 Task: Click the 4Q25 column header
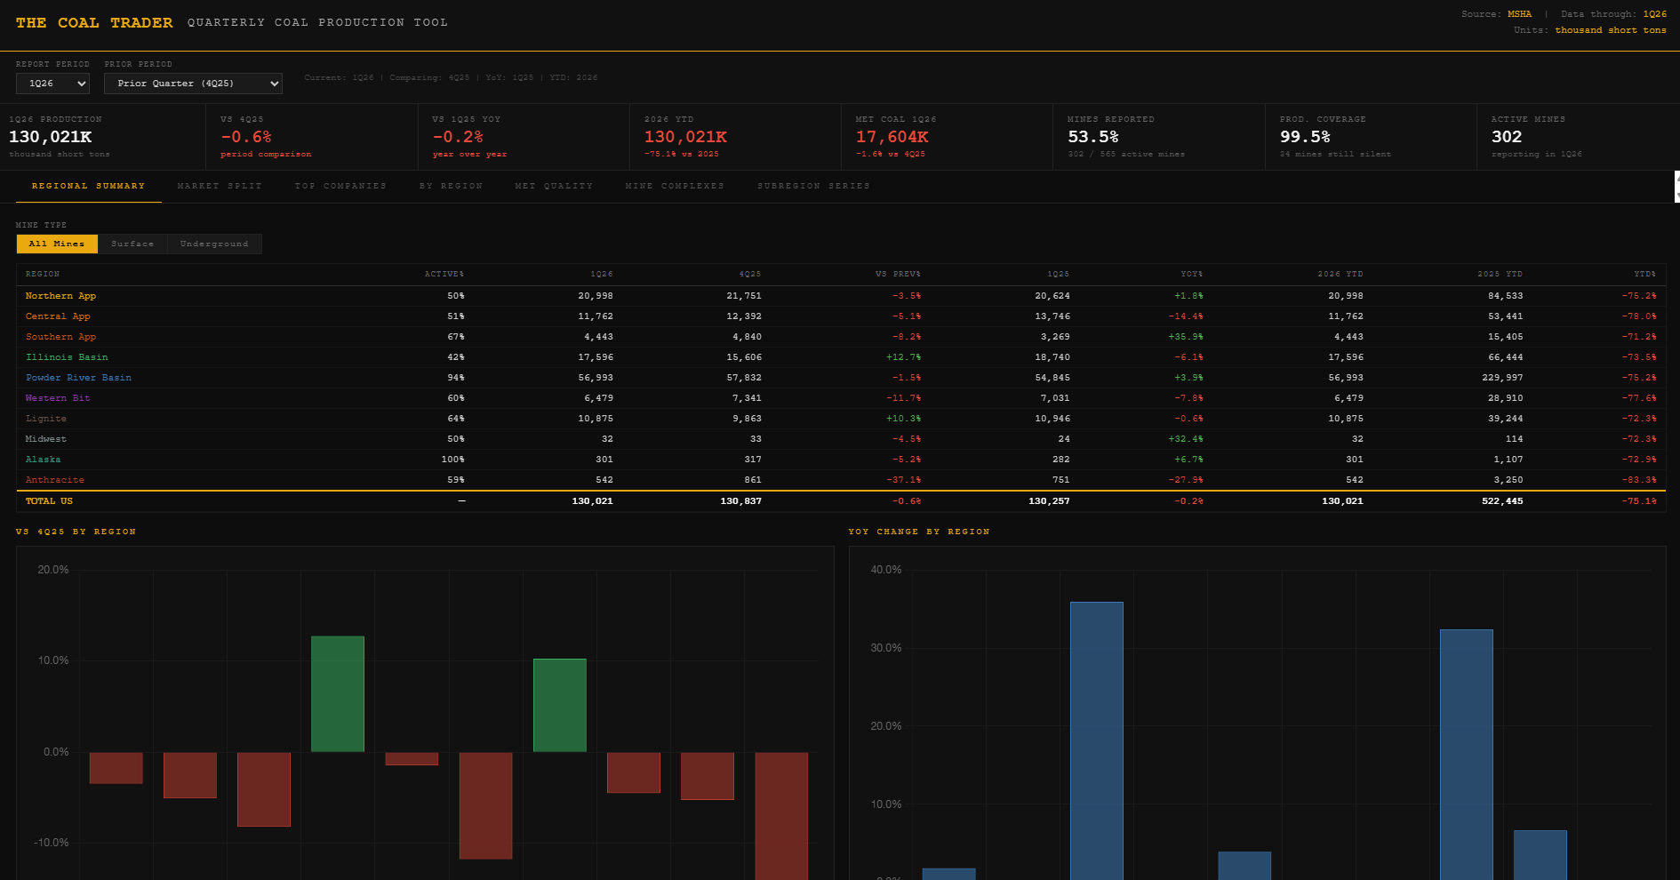(x=750, y=274)
